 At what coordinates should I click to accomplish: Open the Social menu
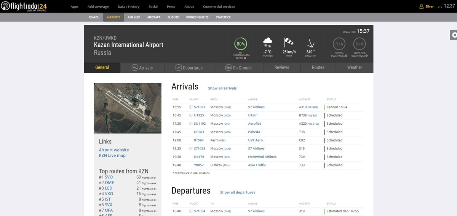click(153, 6)
